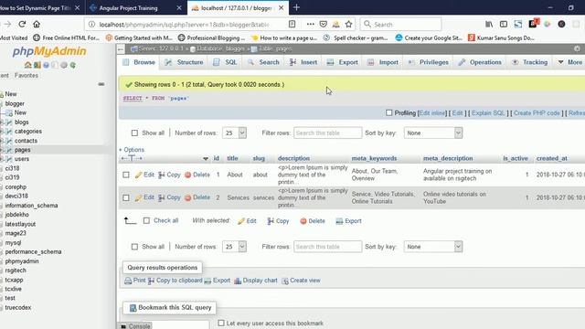This screenshot has width=585, height=329.
Task: Open upper Number of rows dropdown
Action: pos(234,133)
